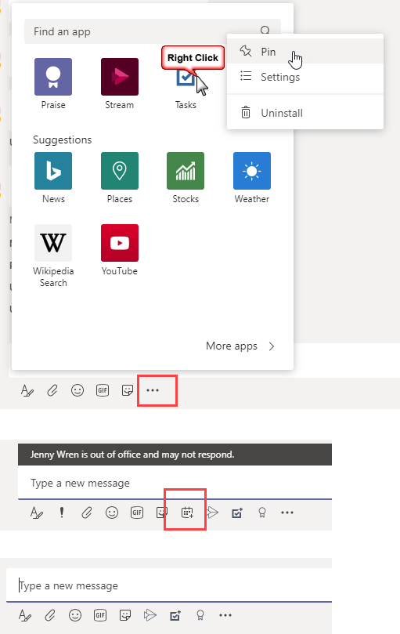Open the Sticker picker in the bottom-most toolbar
Viewport: 400px width, 634px height.
coord(125,615)
